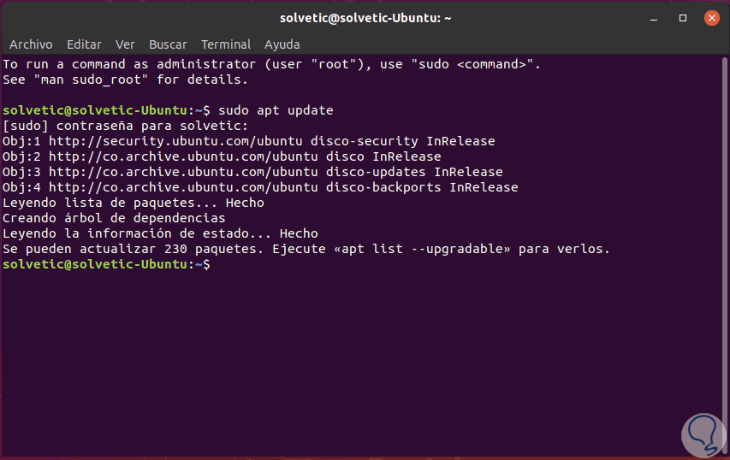Screen dimensions: 730x460
Task: Close the terminal with the orange X
Action: coord(709,17)
